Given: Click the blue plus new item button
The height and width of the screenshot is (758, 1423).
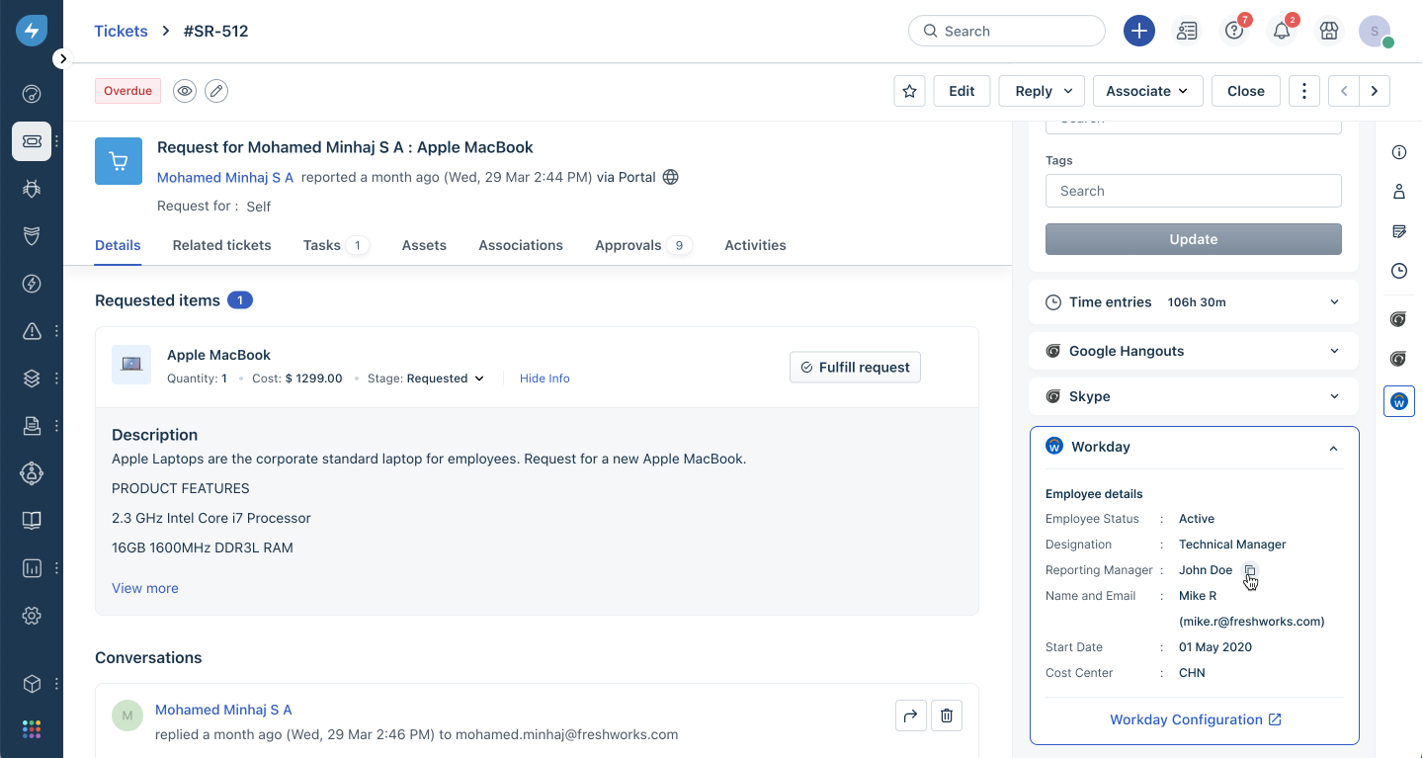Looking at the screenshot, I should (x=1139, y=31).
